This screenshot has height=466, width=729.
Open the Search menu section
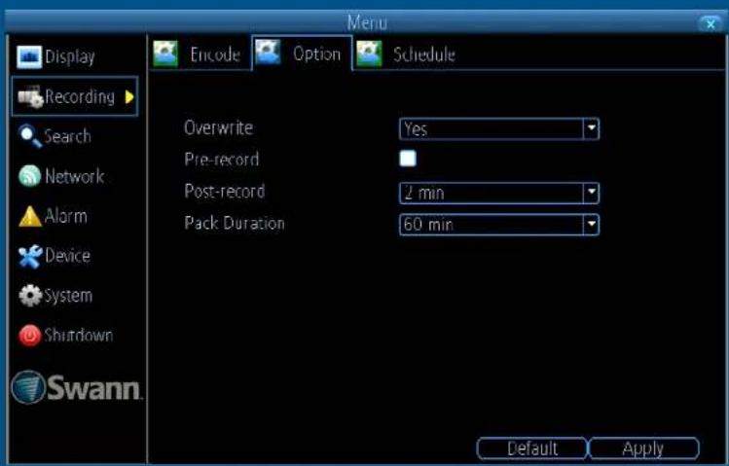55,136
